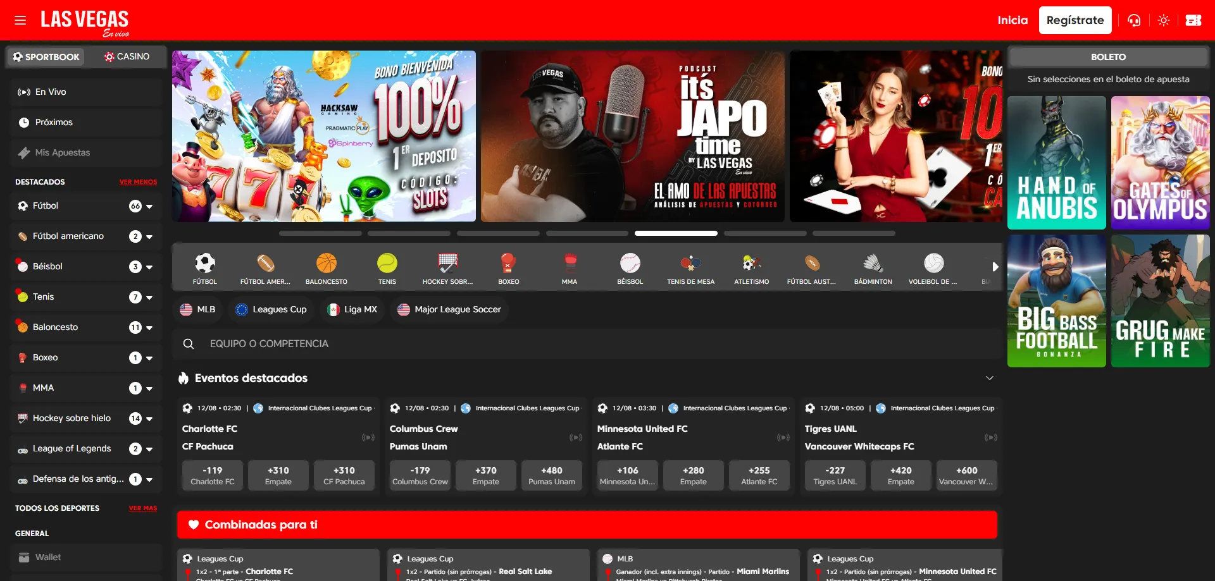The image size is (1215, 581).
Task: Bet +600 on Vancouver Whitecaps
Action: pyautogui.click(x=967, y=475)
